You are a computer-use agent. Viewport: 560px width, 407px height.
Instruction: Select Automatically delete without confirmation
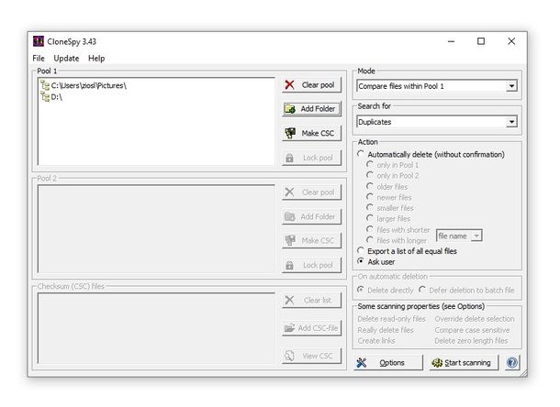point(361,154)
